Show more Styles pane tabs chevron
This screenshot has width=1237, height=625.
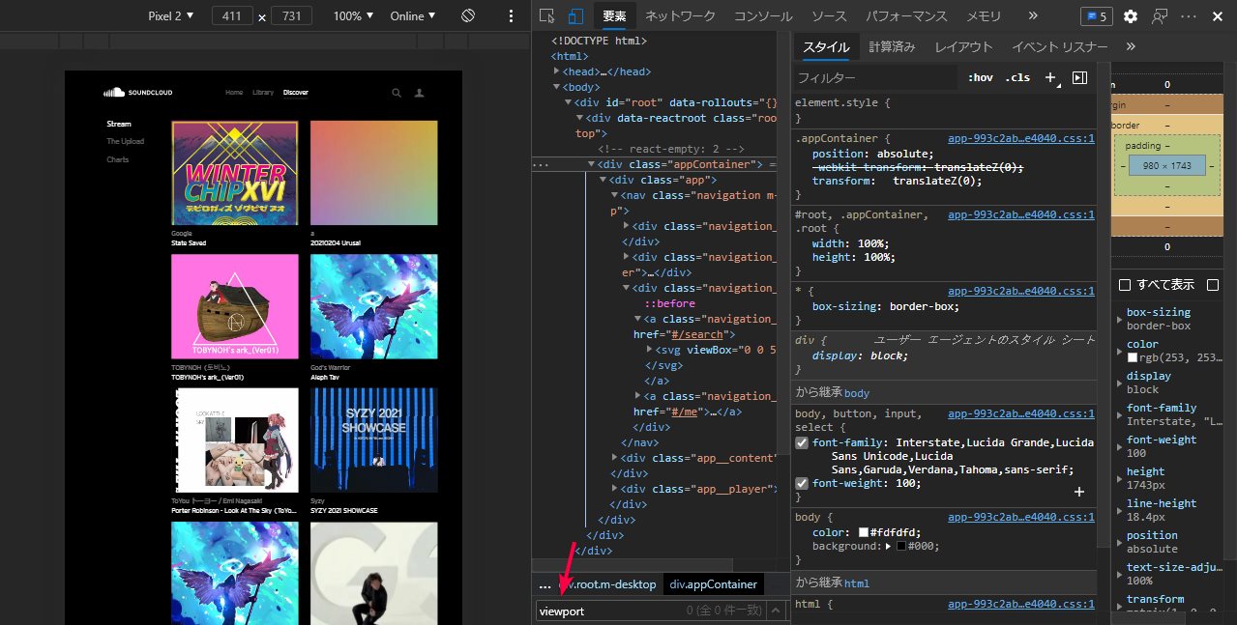(x=1131, y=46)
